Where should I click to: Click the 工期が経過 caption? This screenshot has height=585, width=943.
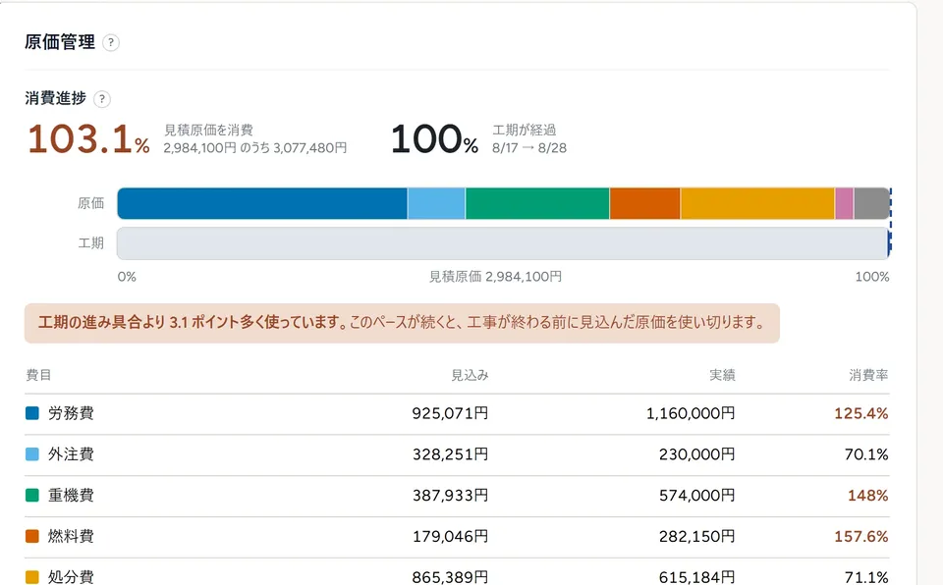pos(524,130)
